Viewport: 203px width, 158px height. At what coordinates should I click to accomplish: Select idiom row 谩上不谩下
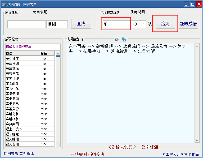pyautogui.click(x=30, y=129)
